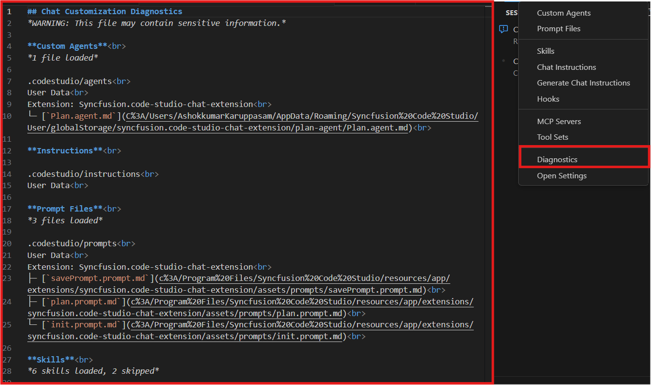Viewport: 651px width, 385px height.
Task: Click the blue chat session icon
Action: pyautogui.click(x=503, y=29)
